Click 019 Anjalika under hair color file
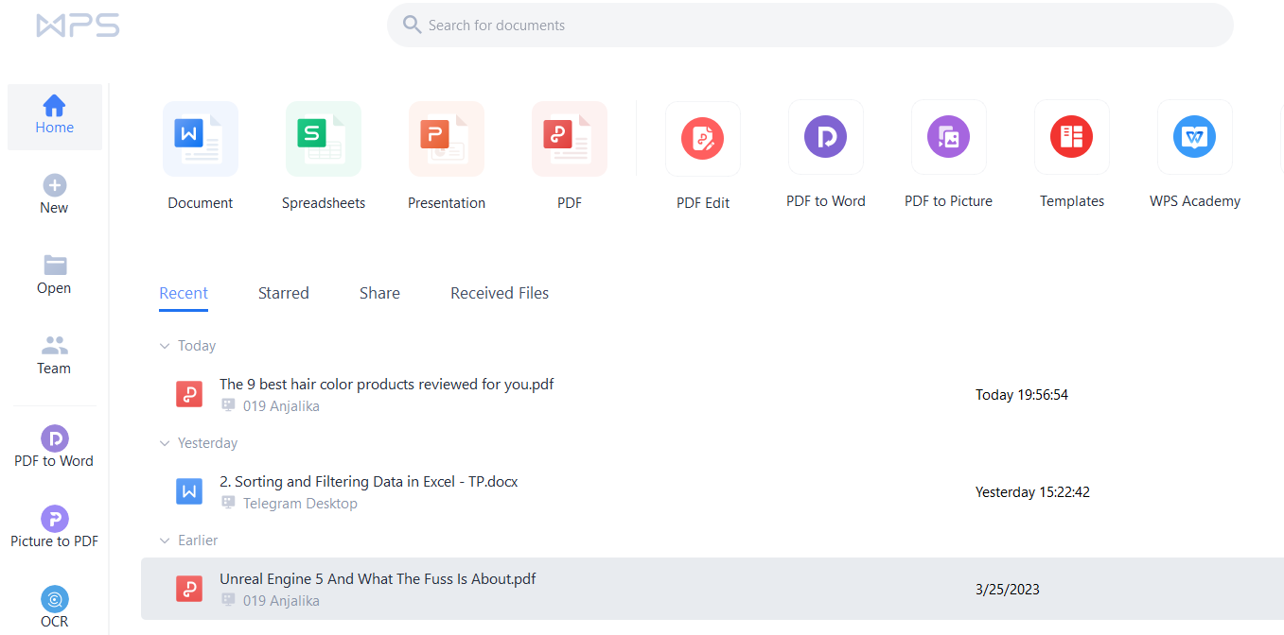The height and width of the screenshot is (635, 1284). click(x=281, y=406)
